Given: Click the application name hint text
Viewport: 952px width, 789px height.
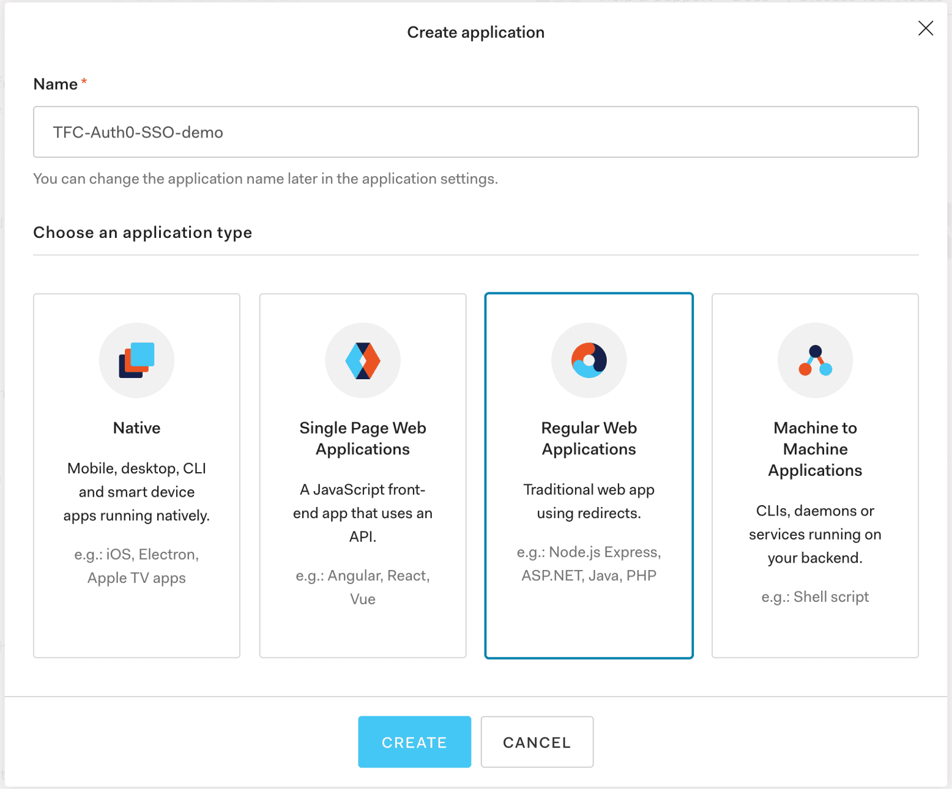Looking at the screenshot, I should (x=266, y=179).
